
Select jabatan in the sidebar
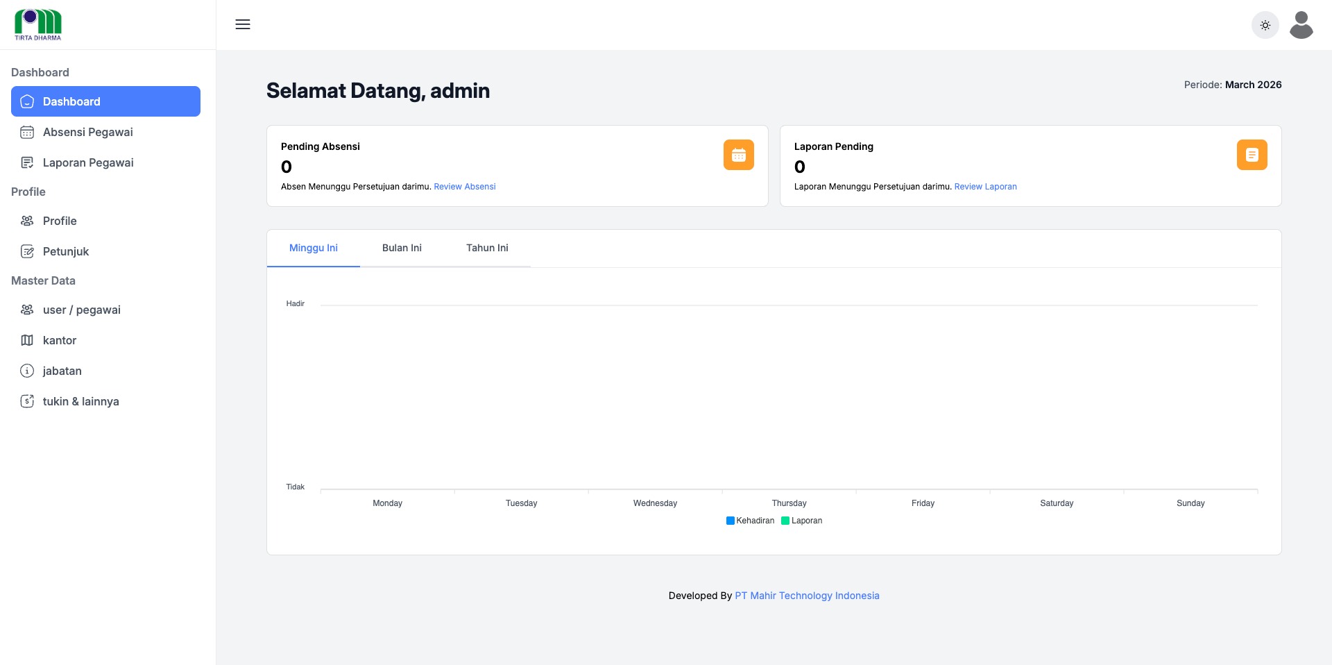click(x=62, y=371)
